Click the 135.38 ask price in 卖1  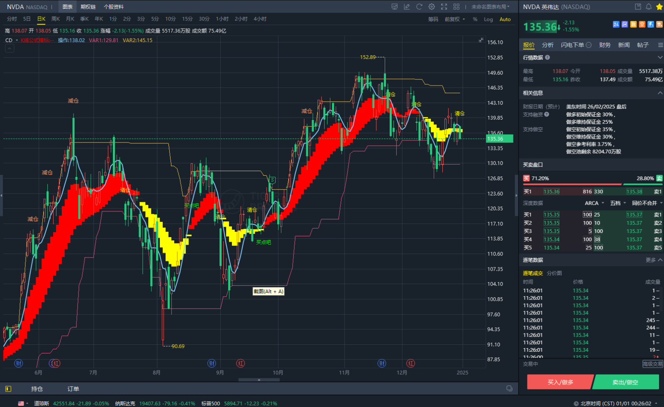(634, 191)
